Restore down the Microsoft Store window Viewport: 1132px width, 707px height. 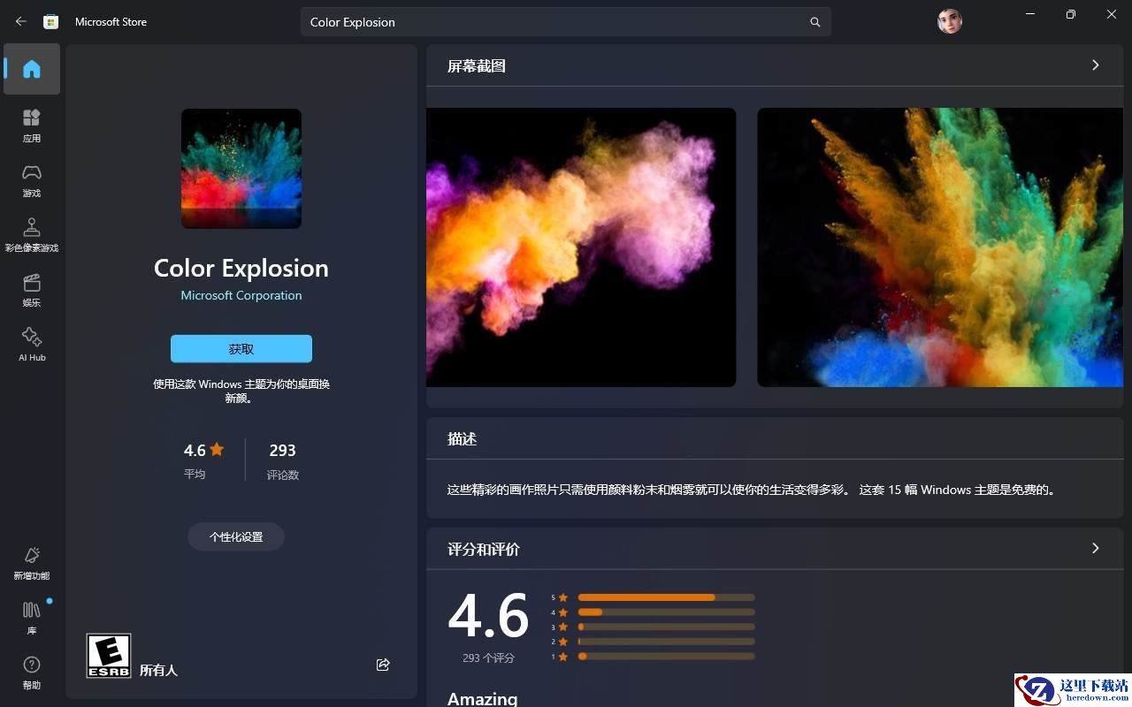point(1071,14)
